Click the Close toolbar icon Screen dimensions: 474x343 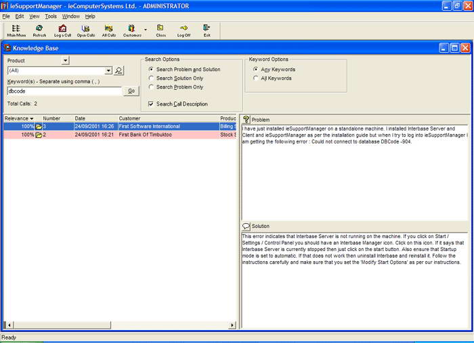click(160, 31)
